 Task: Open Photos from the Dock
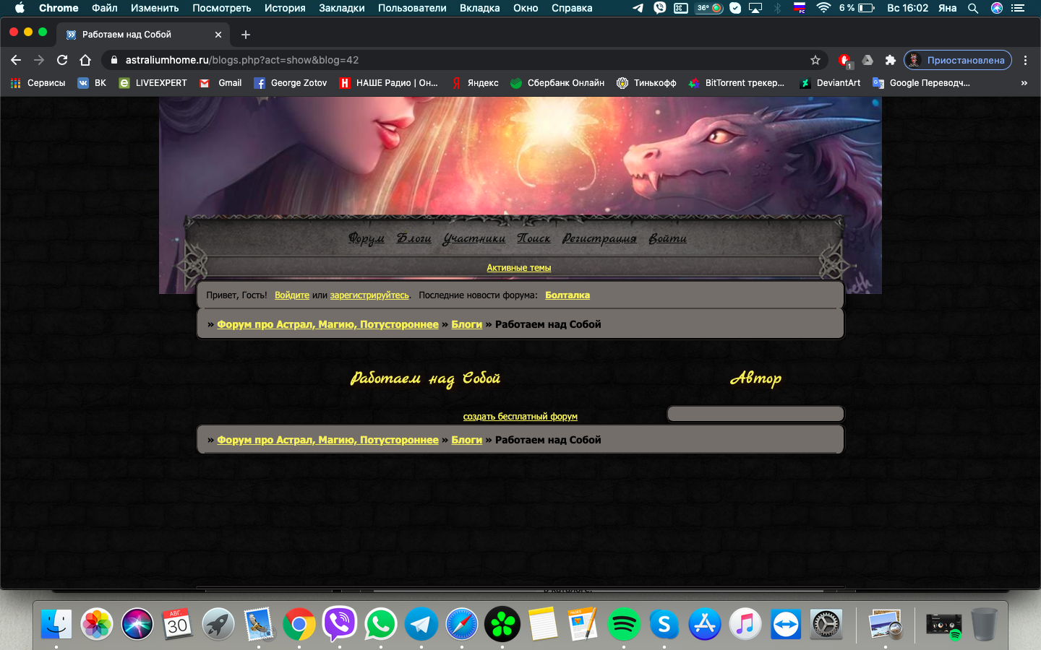click(97, 625)
